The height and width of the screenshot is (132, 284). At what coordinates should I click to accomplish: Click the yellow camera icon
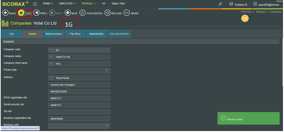coord(245,18)
